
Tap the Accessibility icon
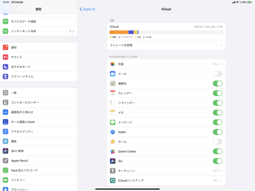pyautogui.click(x=5, y=131)
